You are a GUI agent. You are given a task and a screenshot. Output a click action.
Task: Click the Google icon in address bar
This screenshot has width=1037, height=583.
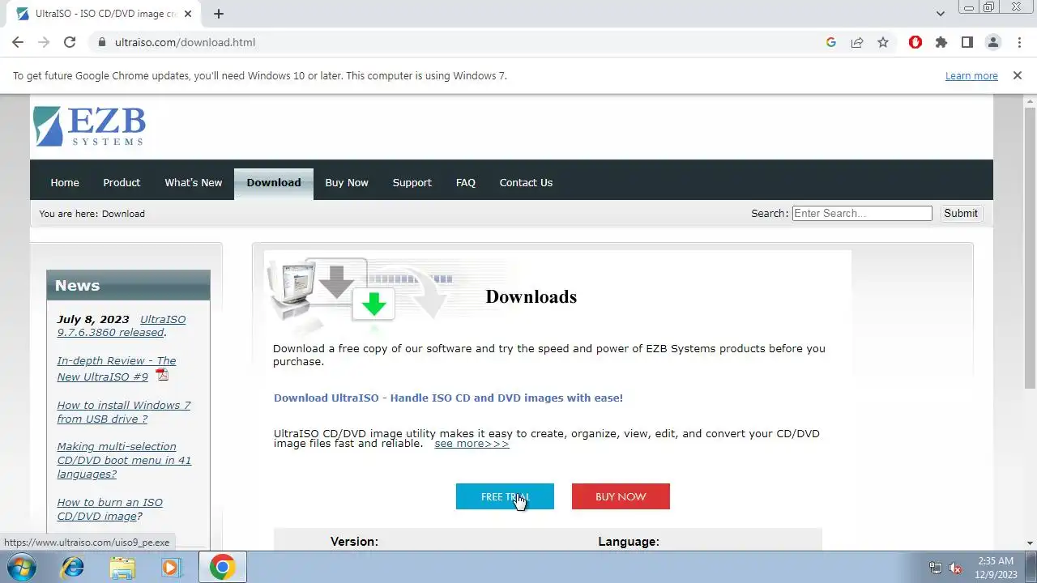[831, 42]
